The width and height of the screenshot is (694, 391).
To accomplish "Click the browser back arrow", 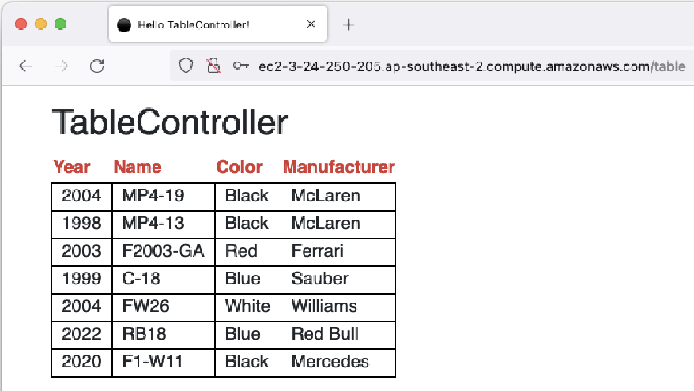I will 25,66.
